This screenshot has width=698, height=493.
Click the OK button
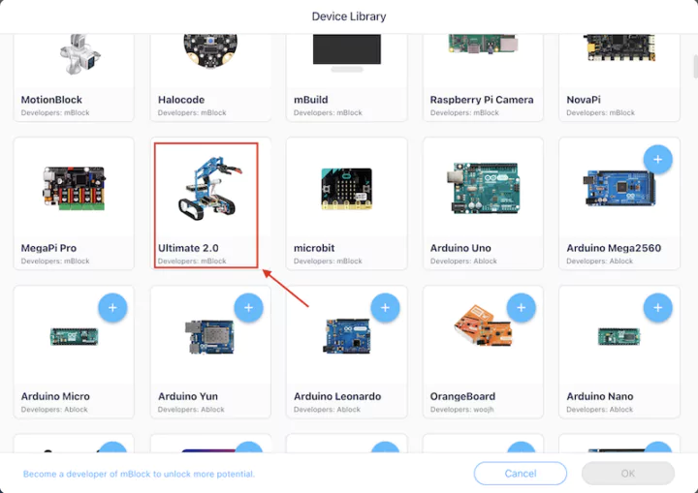point(628,474)
